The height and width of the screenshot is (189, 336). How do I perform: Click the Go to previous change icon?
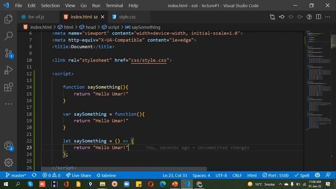pyautogui.click(x=282, y=17)
